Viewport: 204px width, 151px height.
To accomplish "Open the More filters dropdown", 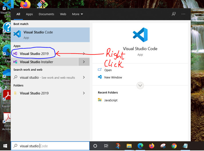I will [78, 14].
